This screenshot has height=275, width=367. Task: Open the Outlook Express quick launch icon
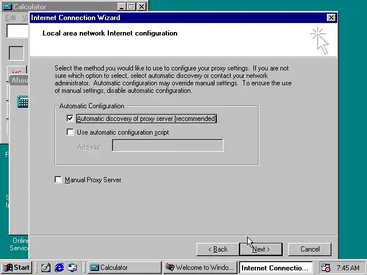[x=72, y=268]
